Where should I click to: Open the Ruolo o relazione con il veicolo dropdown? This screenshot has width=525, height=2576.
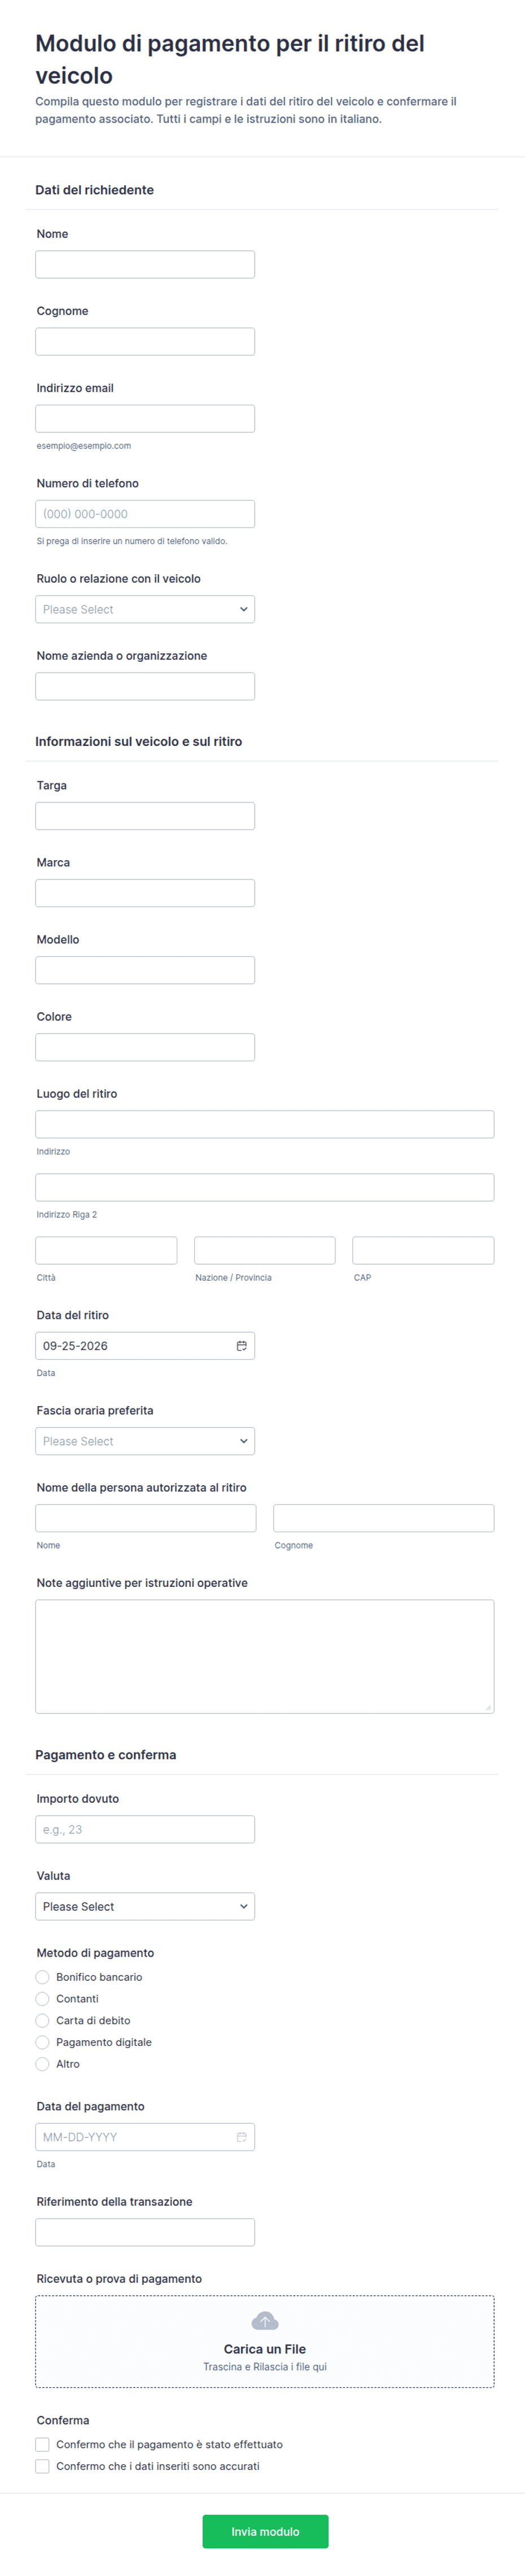145,609
